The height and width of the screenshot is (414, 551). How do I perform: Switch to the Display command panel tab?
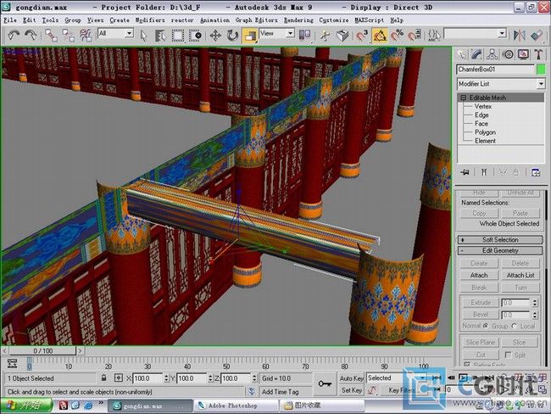pyautogui.click(x=523, y=54)
